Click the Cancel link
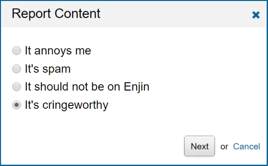This screenshot has height=166, width=268. [x=247, y=147]
